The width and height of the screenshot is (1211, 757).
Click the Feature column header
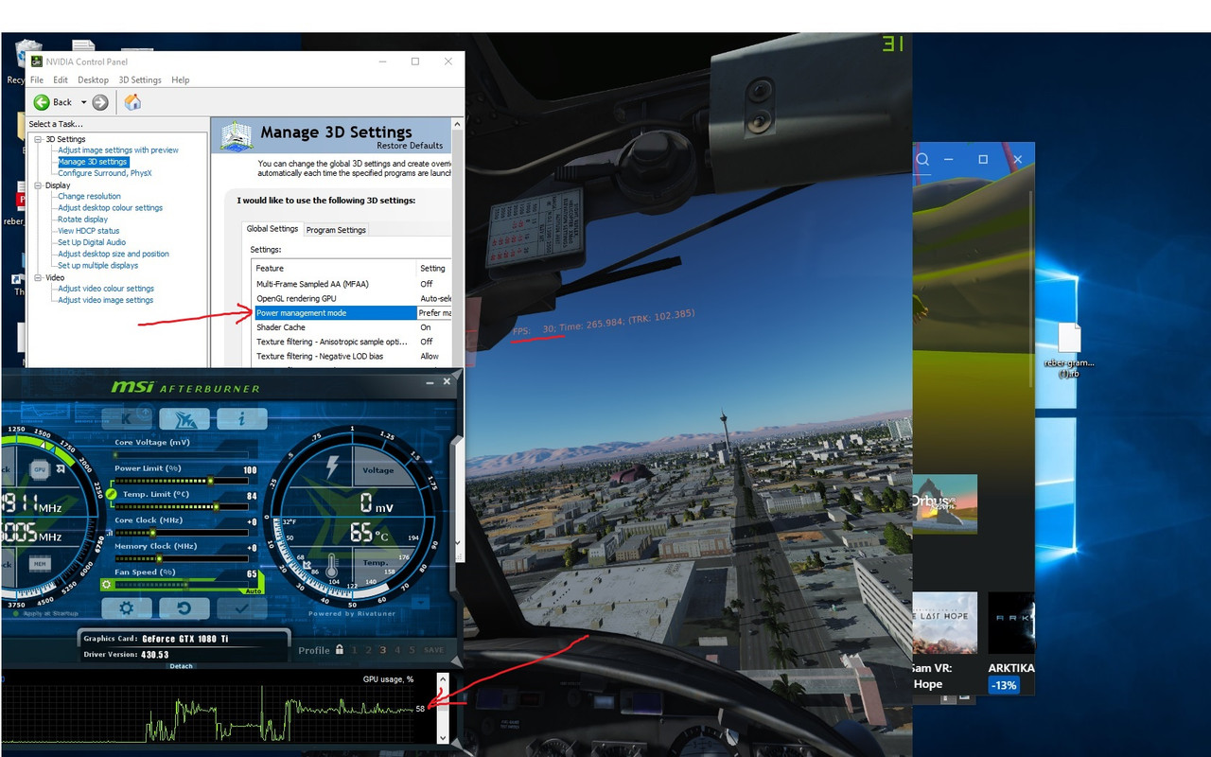coord(334,269)
